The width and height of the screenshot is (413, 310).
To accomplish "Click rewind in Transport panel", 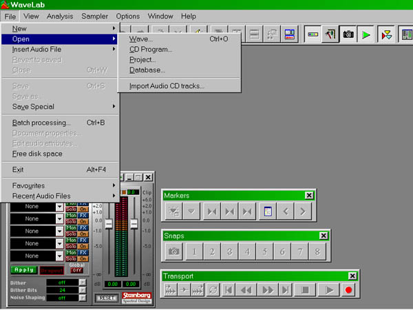I will [246, 290].
